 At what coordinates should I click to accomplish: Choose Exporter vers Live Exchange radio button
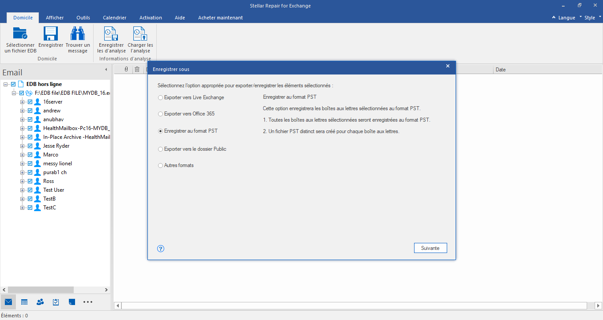pyautogui.click(x=161, y=97)
